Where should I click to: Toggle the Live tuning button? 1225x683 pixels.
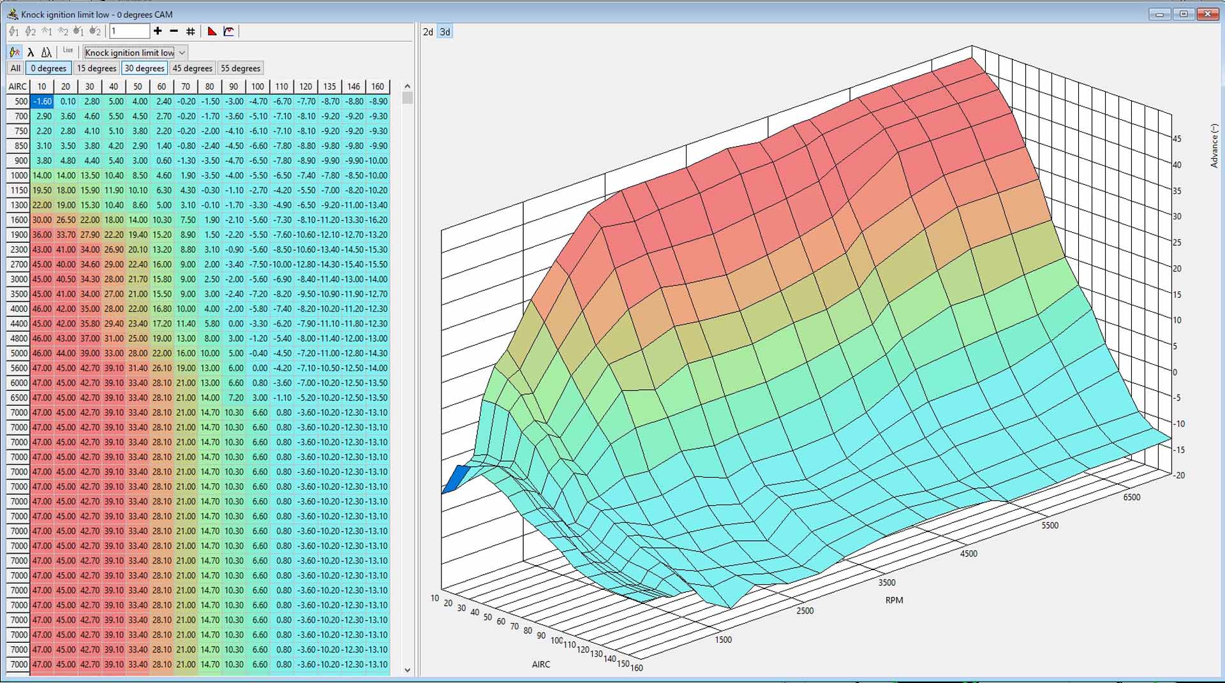(68, 51)
